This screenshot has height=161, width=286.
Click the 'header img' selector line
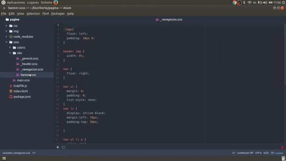(x=74, y=51)
